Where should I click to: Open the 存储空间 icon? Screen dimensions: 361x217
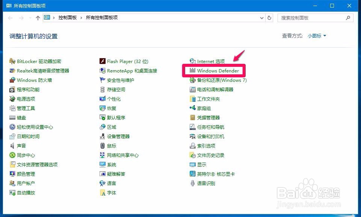(x=103, y=89)
